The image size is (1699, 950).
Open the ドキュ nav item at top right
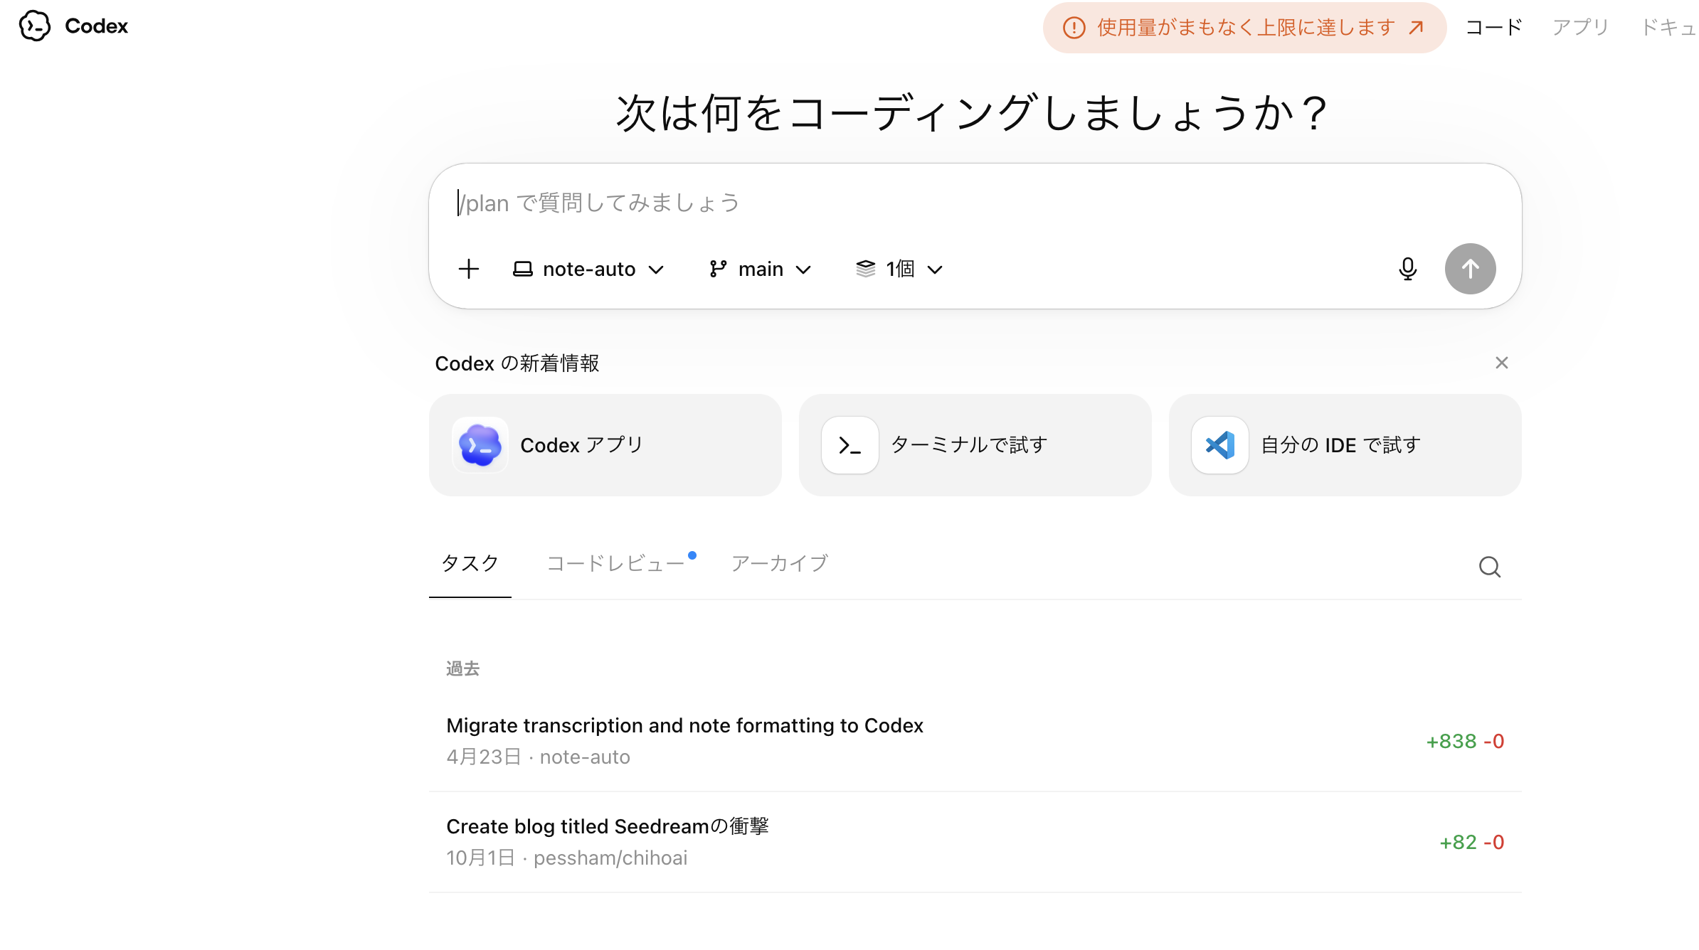tap(1669, 28)
